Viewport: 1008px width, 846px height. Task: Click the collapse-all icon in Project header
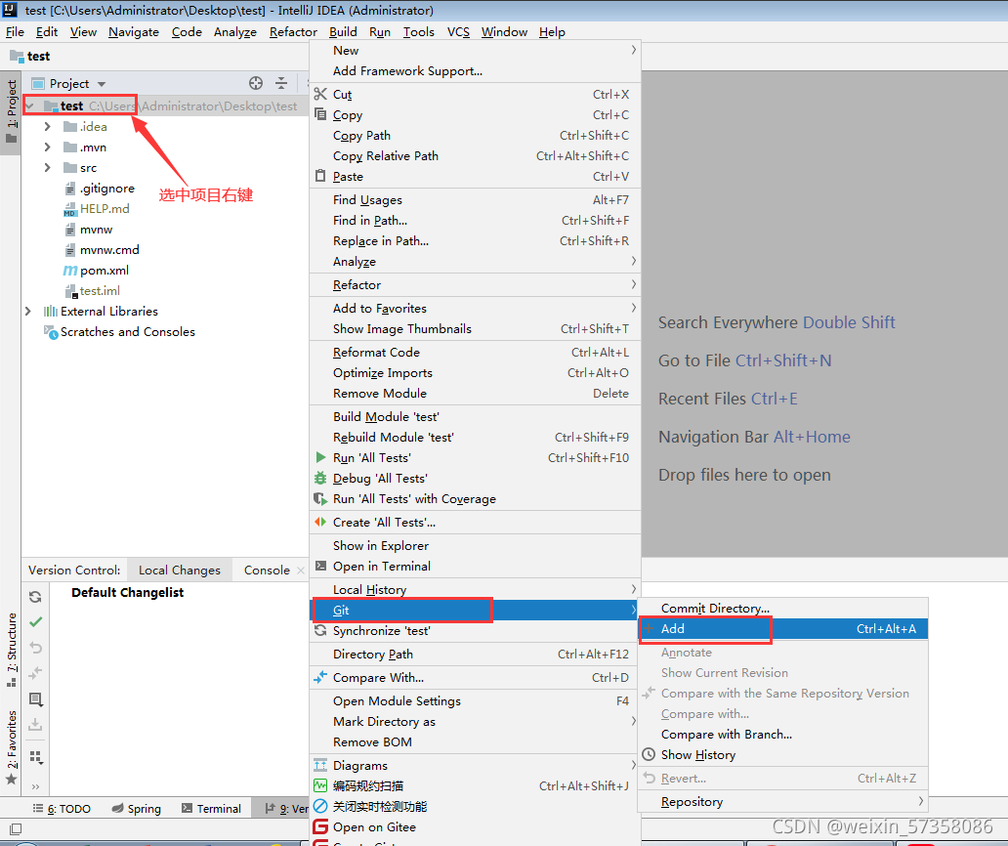point(281,83)
